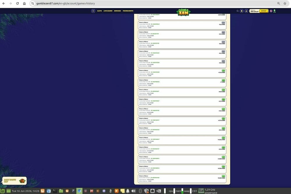Open the volume speaker control in the tray
Viewport: 291px width, 194px height.
pos(134,191)
